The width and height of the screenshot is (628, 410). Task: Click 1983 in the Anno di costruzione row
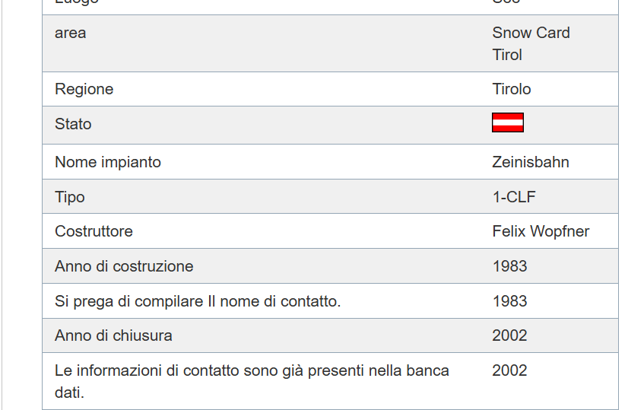click(x=509, y=266)
